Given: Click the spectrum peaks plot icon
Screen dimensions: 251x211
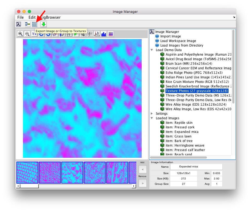Looking at the screenshot, I should point(97,34).
